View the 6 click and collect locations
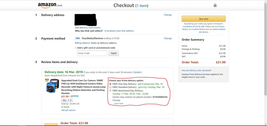Viewport: 267px width, 126px height. click(x=119, y=31)
